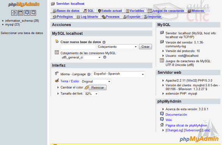Open the Bases de datos tab
Viewport: 222px width, 145px height.
(x=66, y=11)
